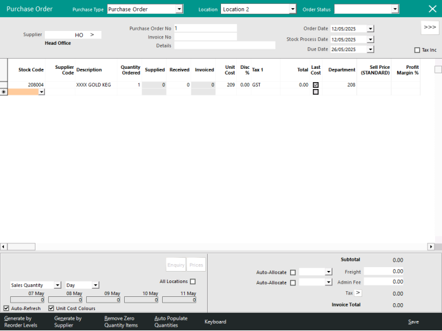Tick the first Auto-Allocate checkbox beside Freight
Image resolution: width=442 pixels, height=331 pixels.
(x=293, y=272)
